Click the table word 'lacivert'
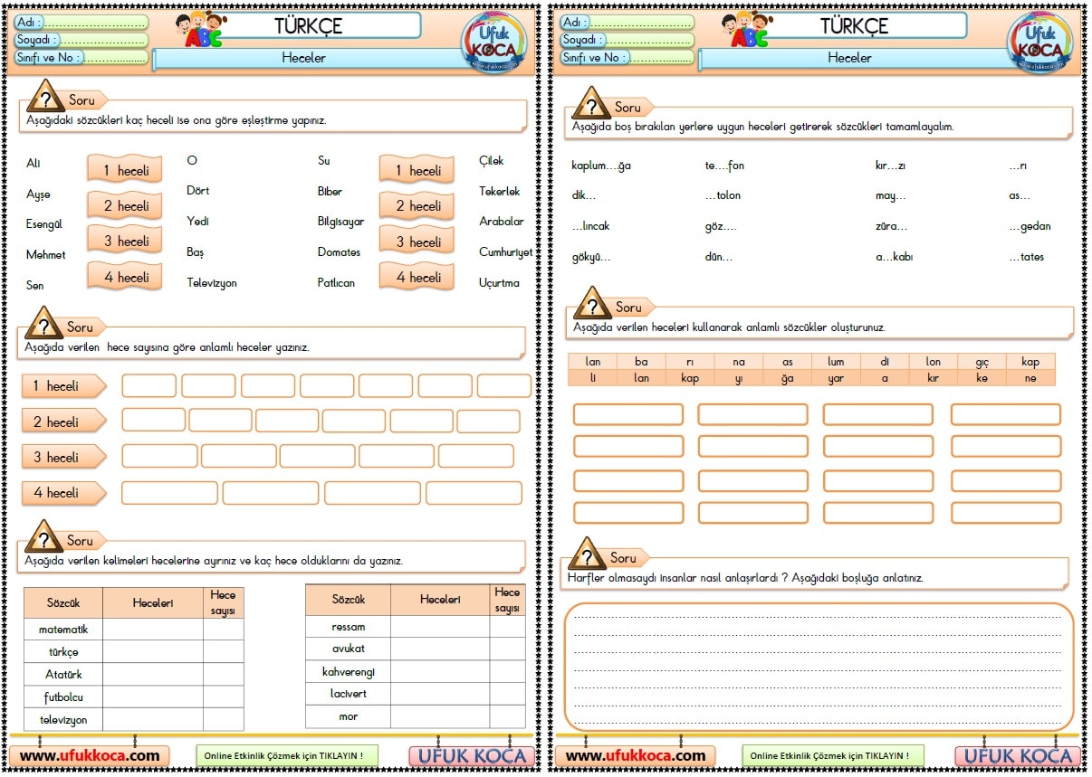This screenshot has height=777, width=1092. pyautogui.click(x=349, y=695)
